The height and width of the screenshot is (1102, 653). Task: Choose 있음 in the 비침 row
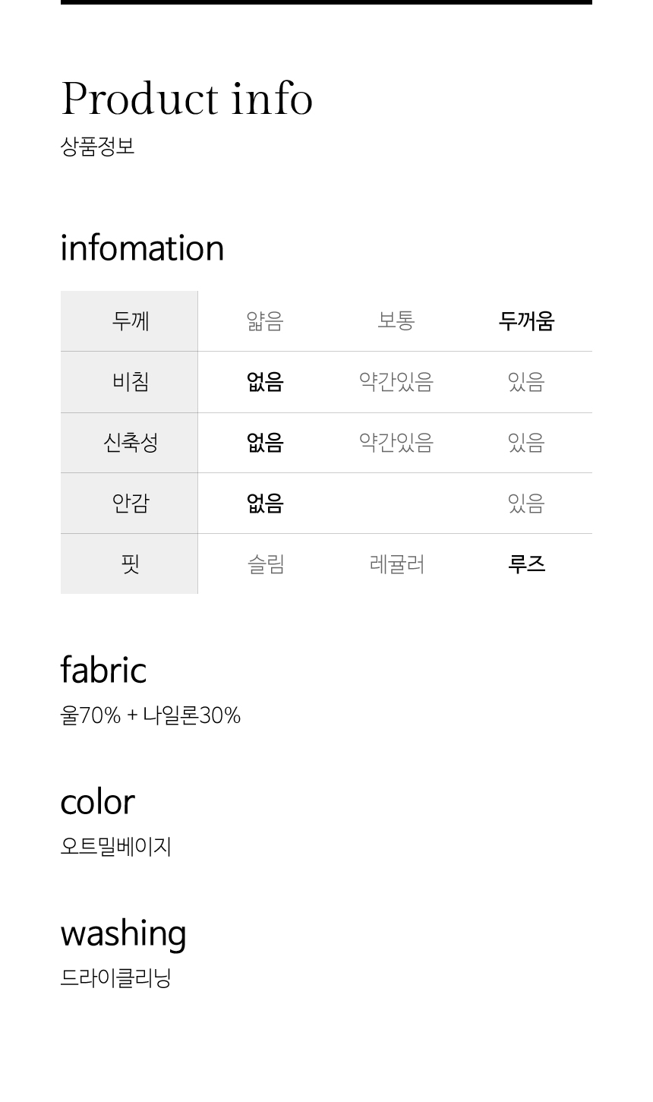tap(526, 381)
